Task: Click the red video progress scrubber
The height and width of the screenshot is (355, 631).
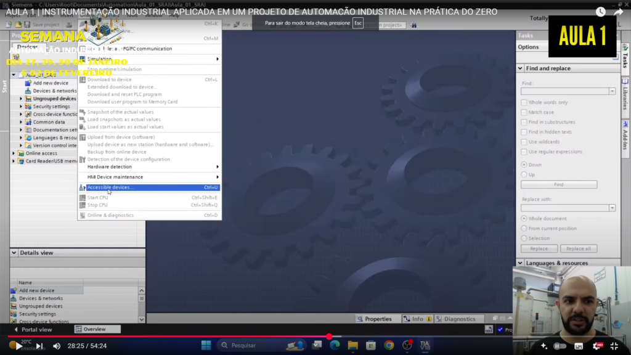Action: [329, 337]
